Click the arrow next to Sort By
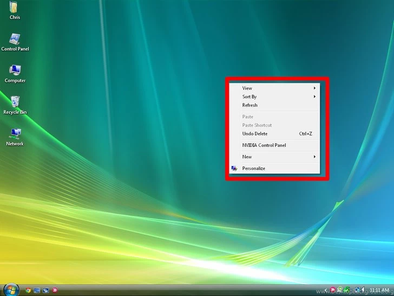 click(x=314, y=96)
